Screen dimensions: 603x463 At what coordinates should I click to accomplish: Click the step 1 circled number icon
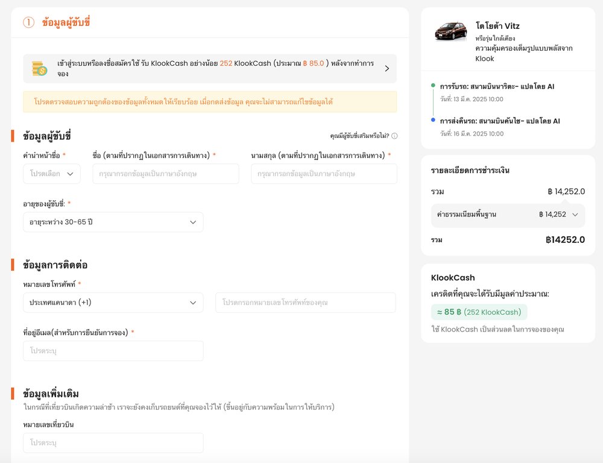click(29, 23)
